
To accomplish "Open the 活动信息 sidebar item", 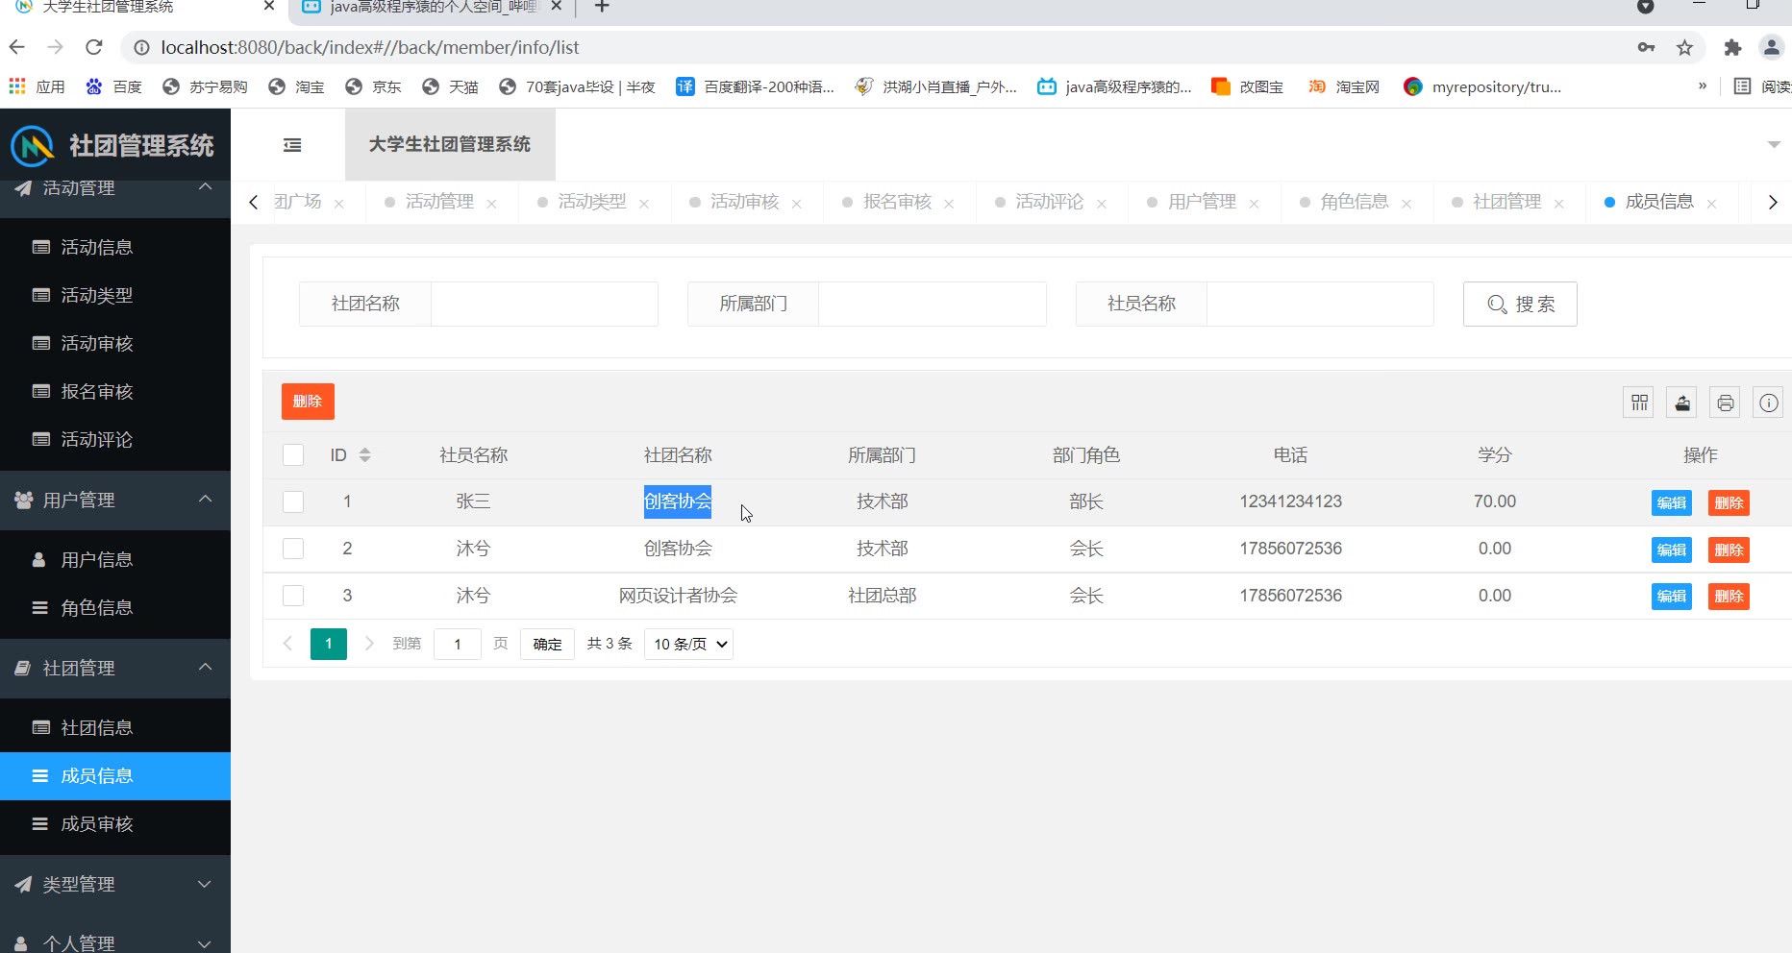I will click(115, 247).
